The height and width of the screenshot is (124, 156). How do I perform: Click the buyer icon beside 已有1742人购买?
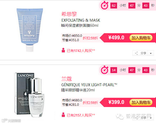coord(63,50)
